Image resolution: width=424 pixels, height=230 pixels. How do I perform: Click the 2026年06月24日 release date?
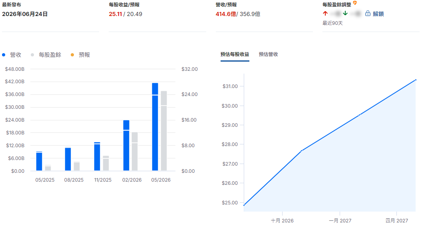[x=25, y=14]
